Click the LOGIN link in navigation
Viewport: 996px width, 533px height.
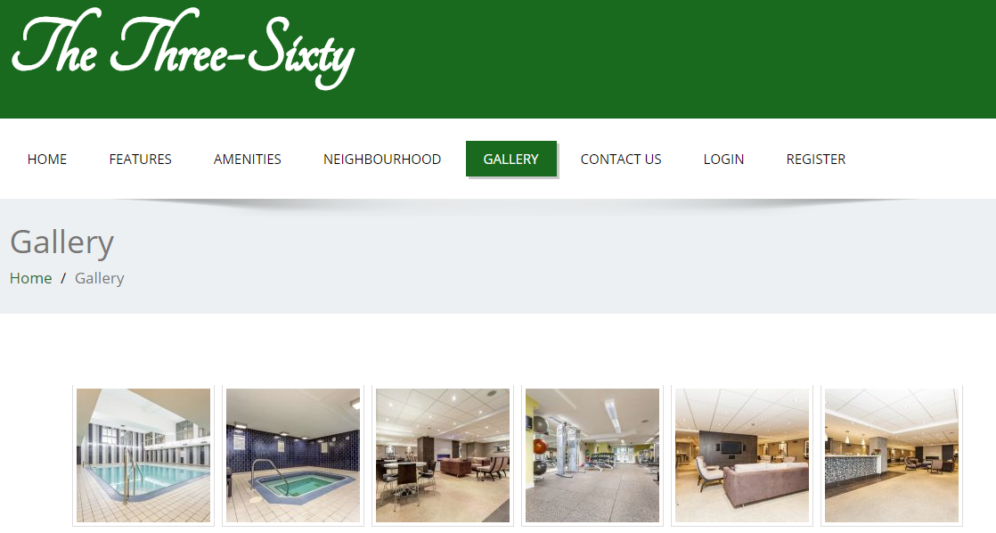point(723,159)
